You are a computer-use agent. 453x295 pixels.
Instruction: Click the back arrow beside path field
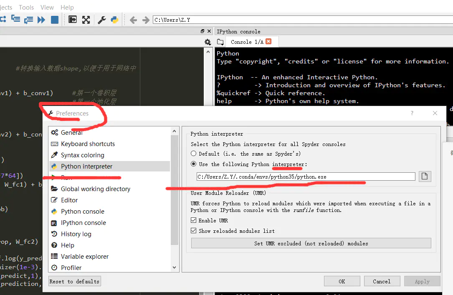pyautogui.click(x=133, y=20)
